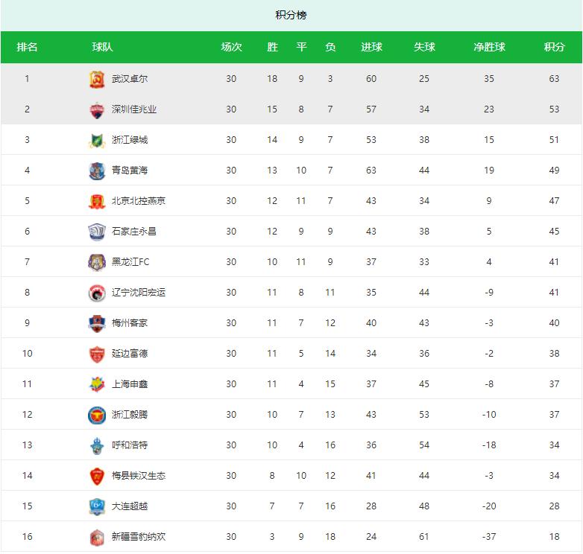Screen dimensions: 583x554
Task: Click the 黑龙江FC team logo
Action: point(97,262)
